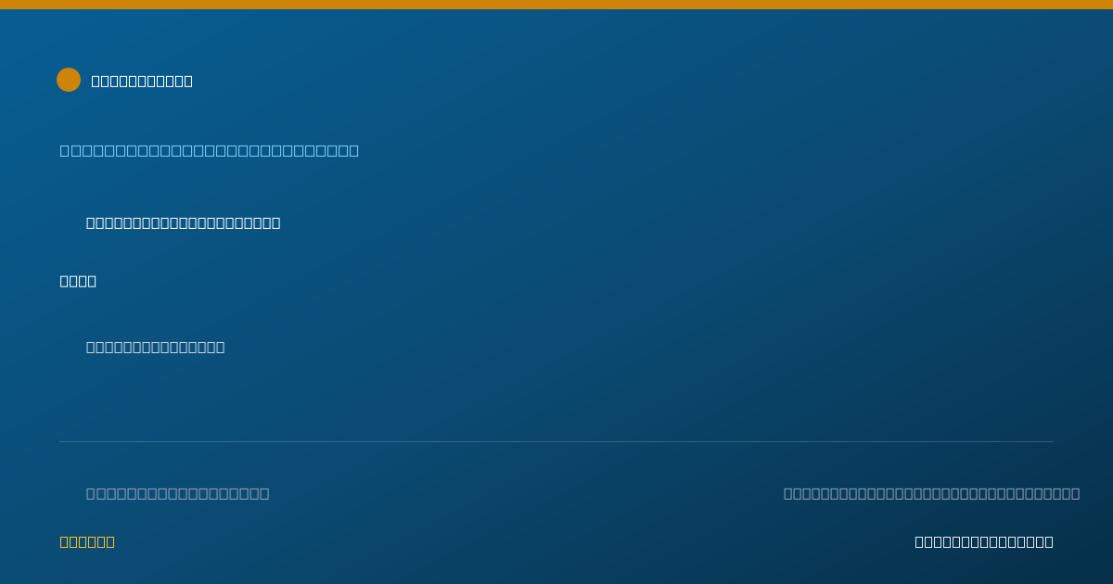Click the thin horizontal divider line
1113x584 pixels.
[x=556, y=441]
